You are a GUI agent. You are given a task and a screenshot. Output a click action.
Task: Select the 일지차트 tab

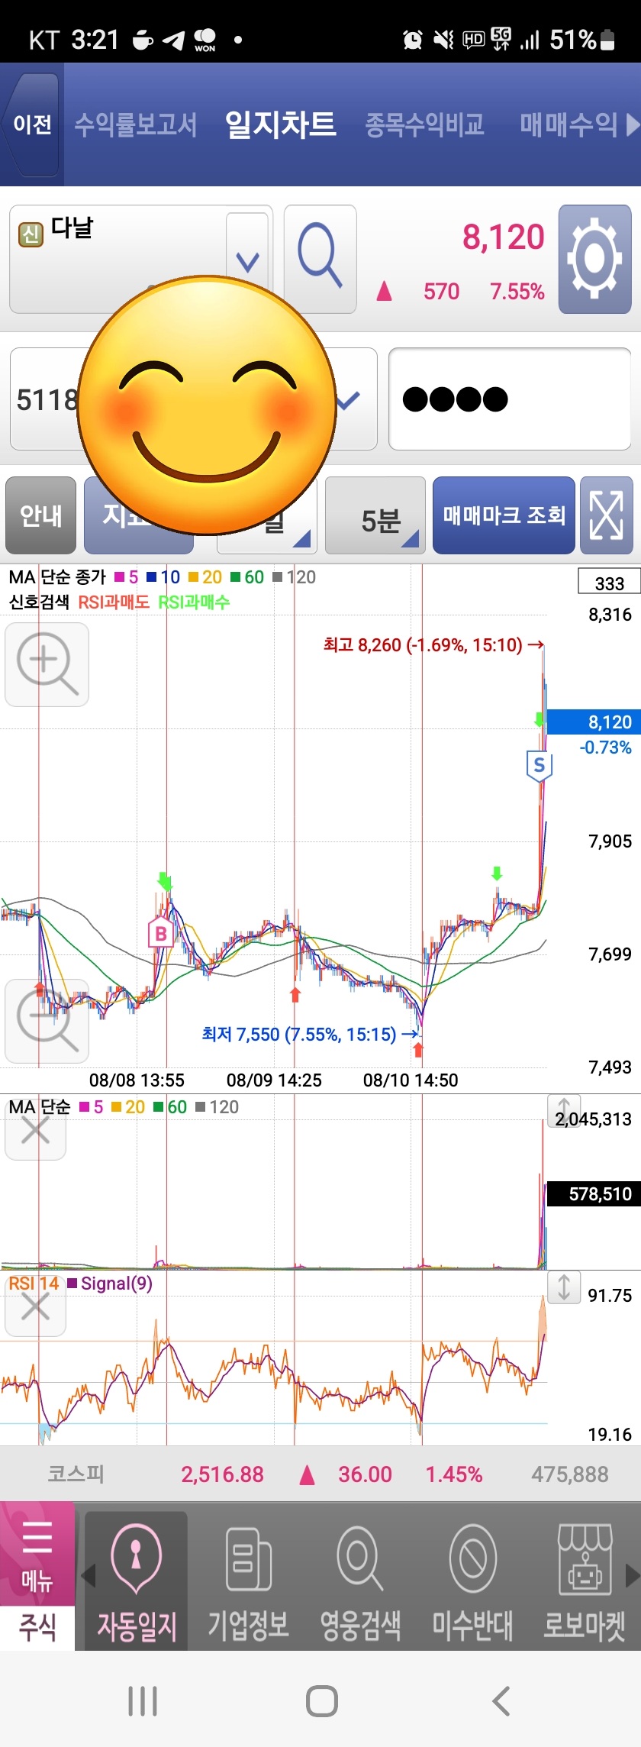pyautogui.click(x=280, y=124)
